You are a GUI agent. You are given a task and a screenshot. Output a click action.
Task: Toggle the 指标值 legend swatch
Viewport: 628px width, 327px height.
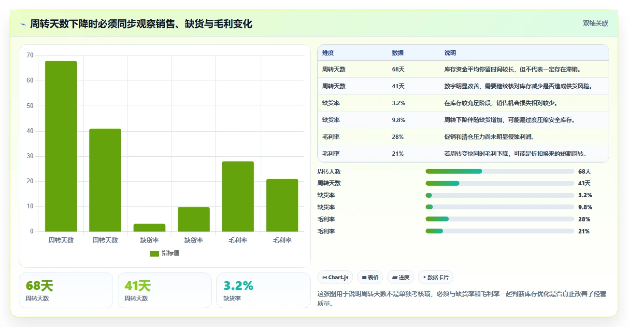click(155, 254)
